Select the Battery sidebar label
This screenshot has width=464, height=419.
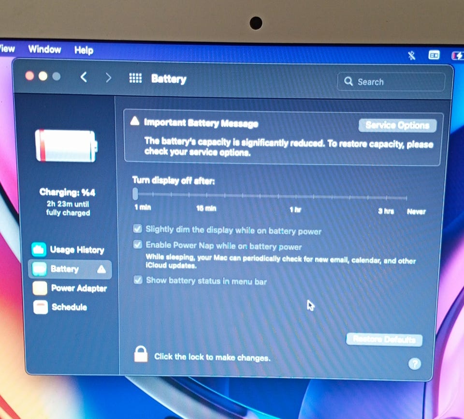tap(64, 269)
